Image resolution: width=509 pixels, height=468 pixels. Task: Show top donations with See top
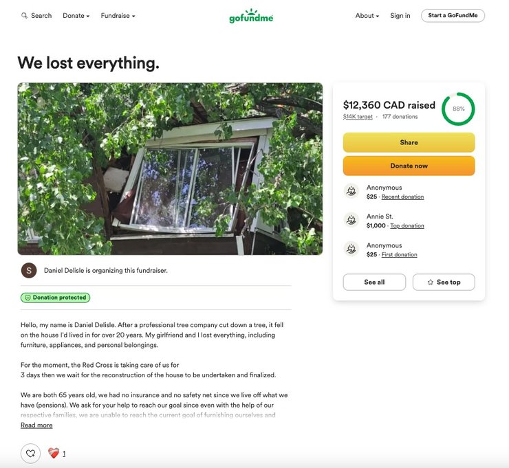click(444, 282)
